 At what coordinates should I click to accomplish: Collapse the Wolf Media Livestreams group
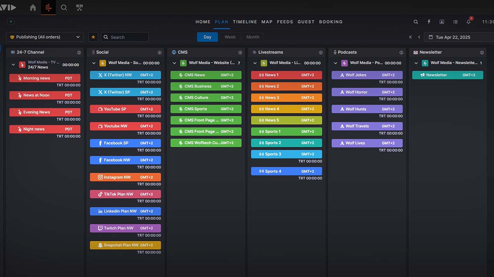255,63
